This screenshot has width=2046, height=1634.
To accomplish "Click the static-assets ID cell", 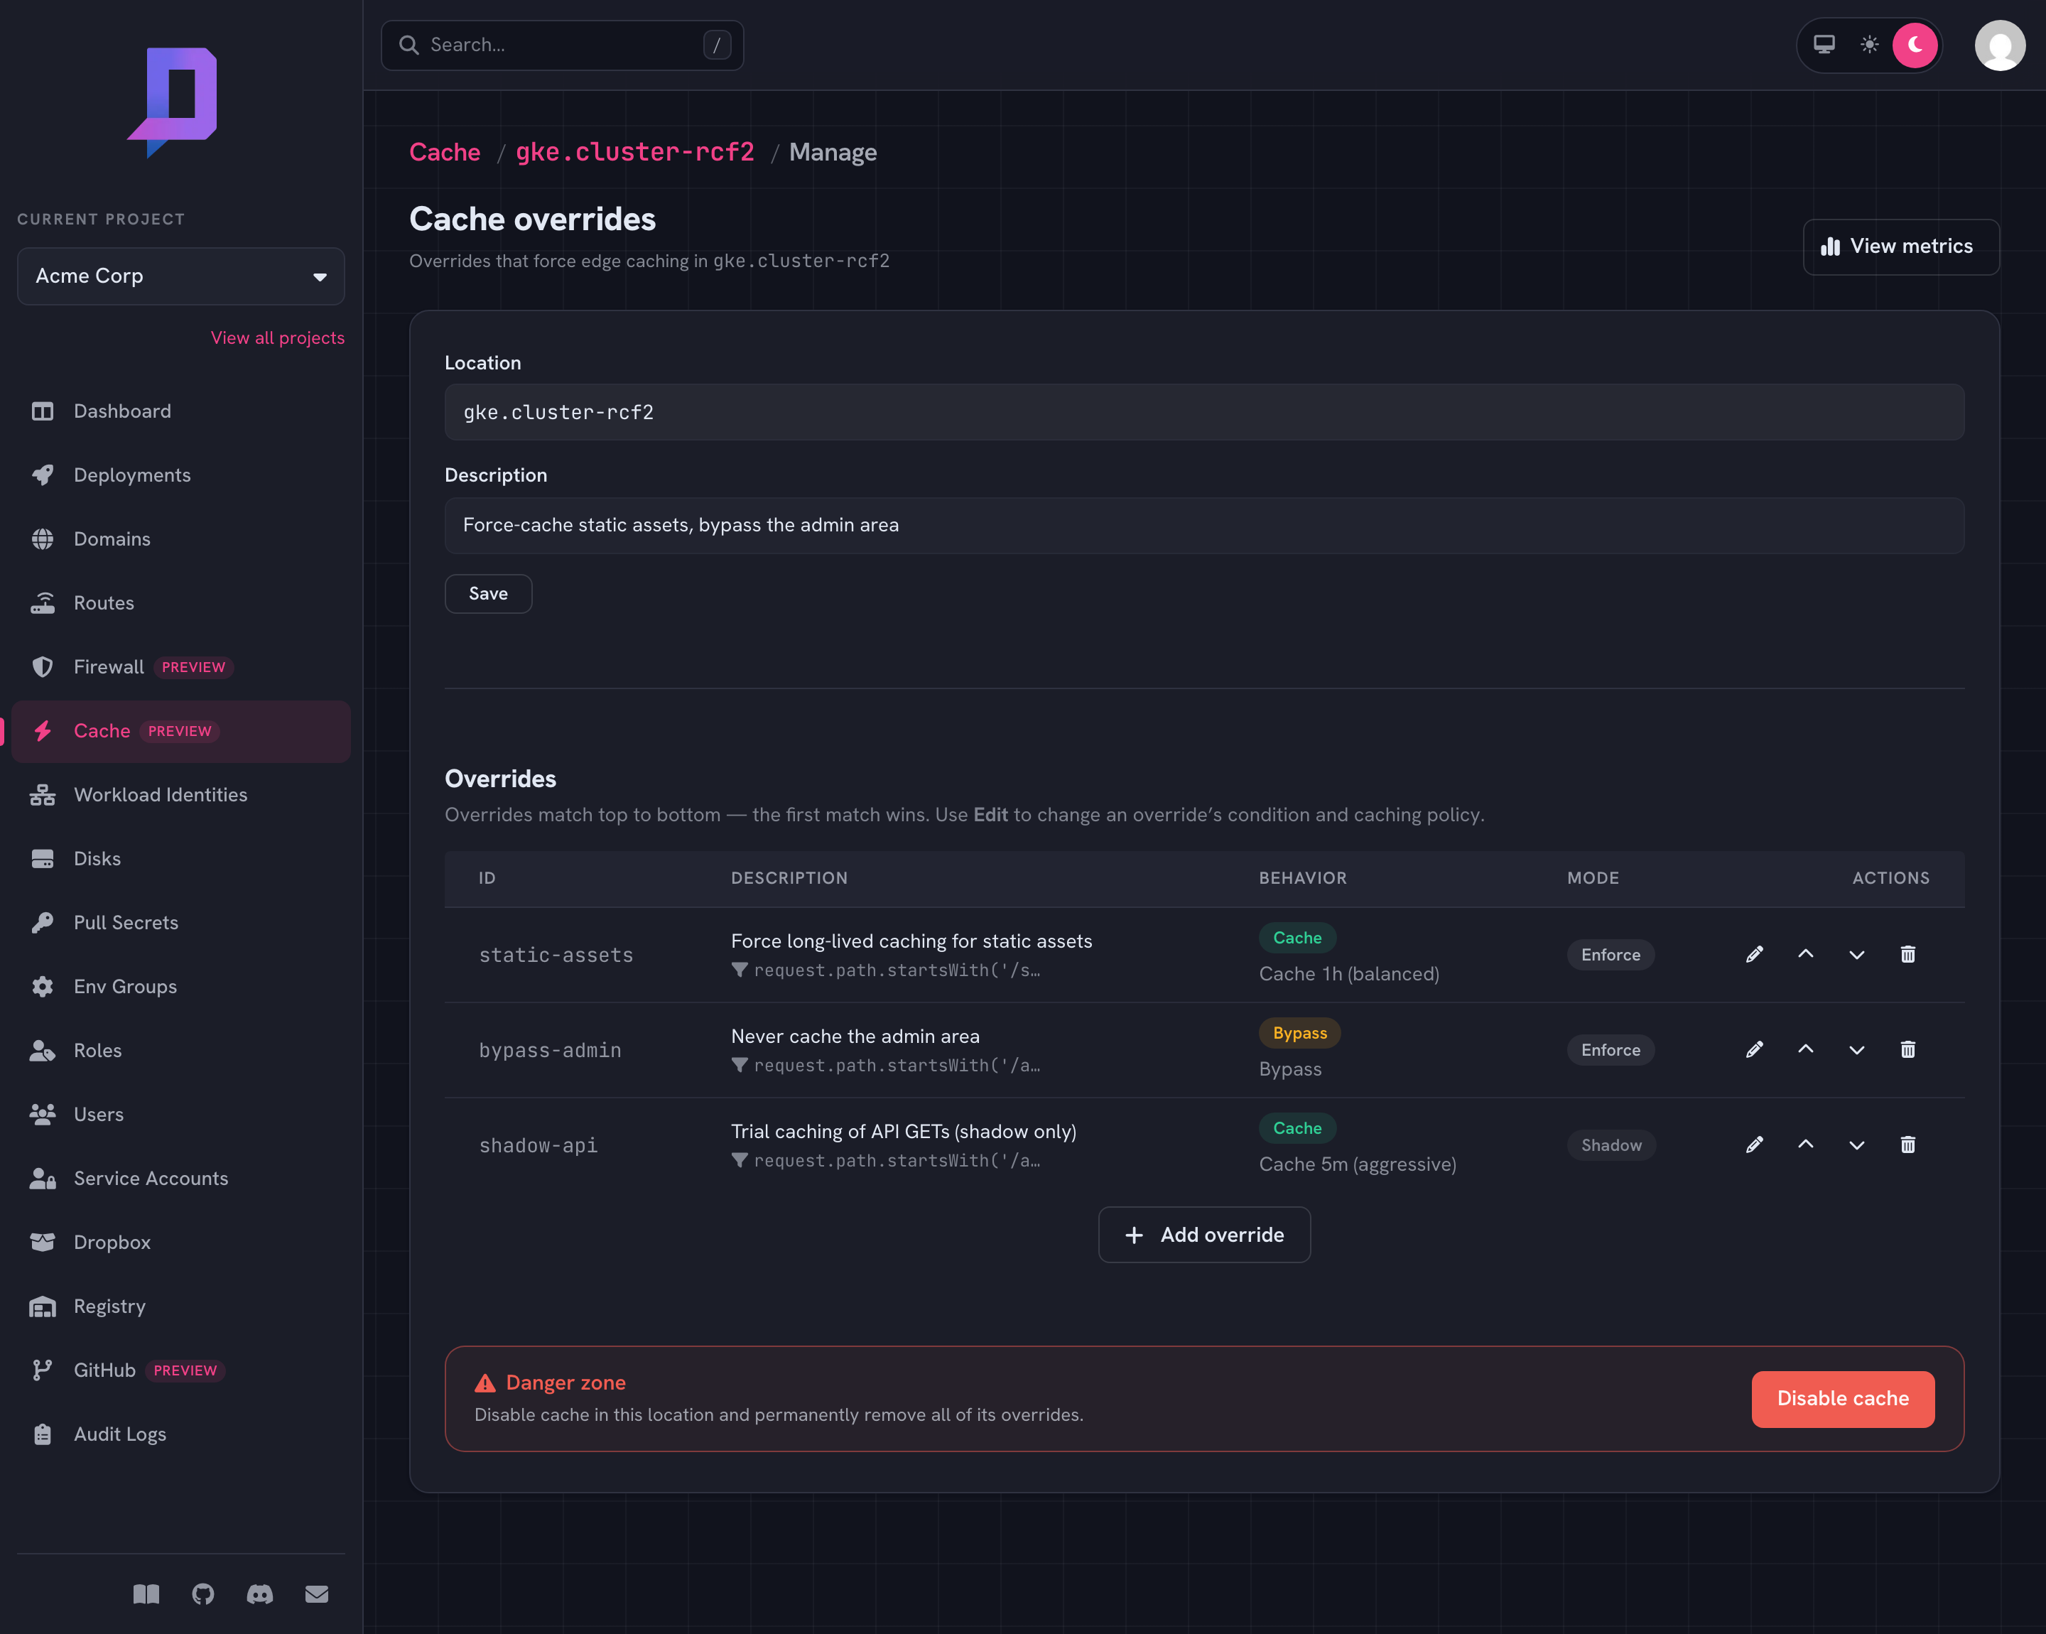I will click(556, 956).
